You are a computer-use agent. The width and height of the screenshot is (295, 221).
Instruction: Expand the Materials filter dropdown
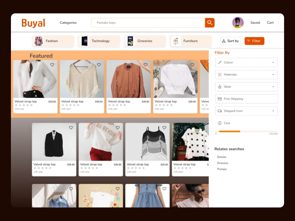246,75
